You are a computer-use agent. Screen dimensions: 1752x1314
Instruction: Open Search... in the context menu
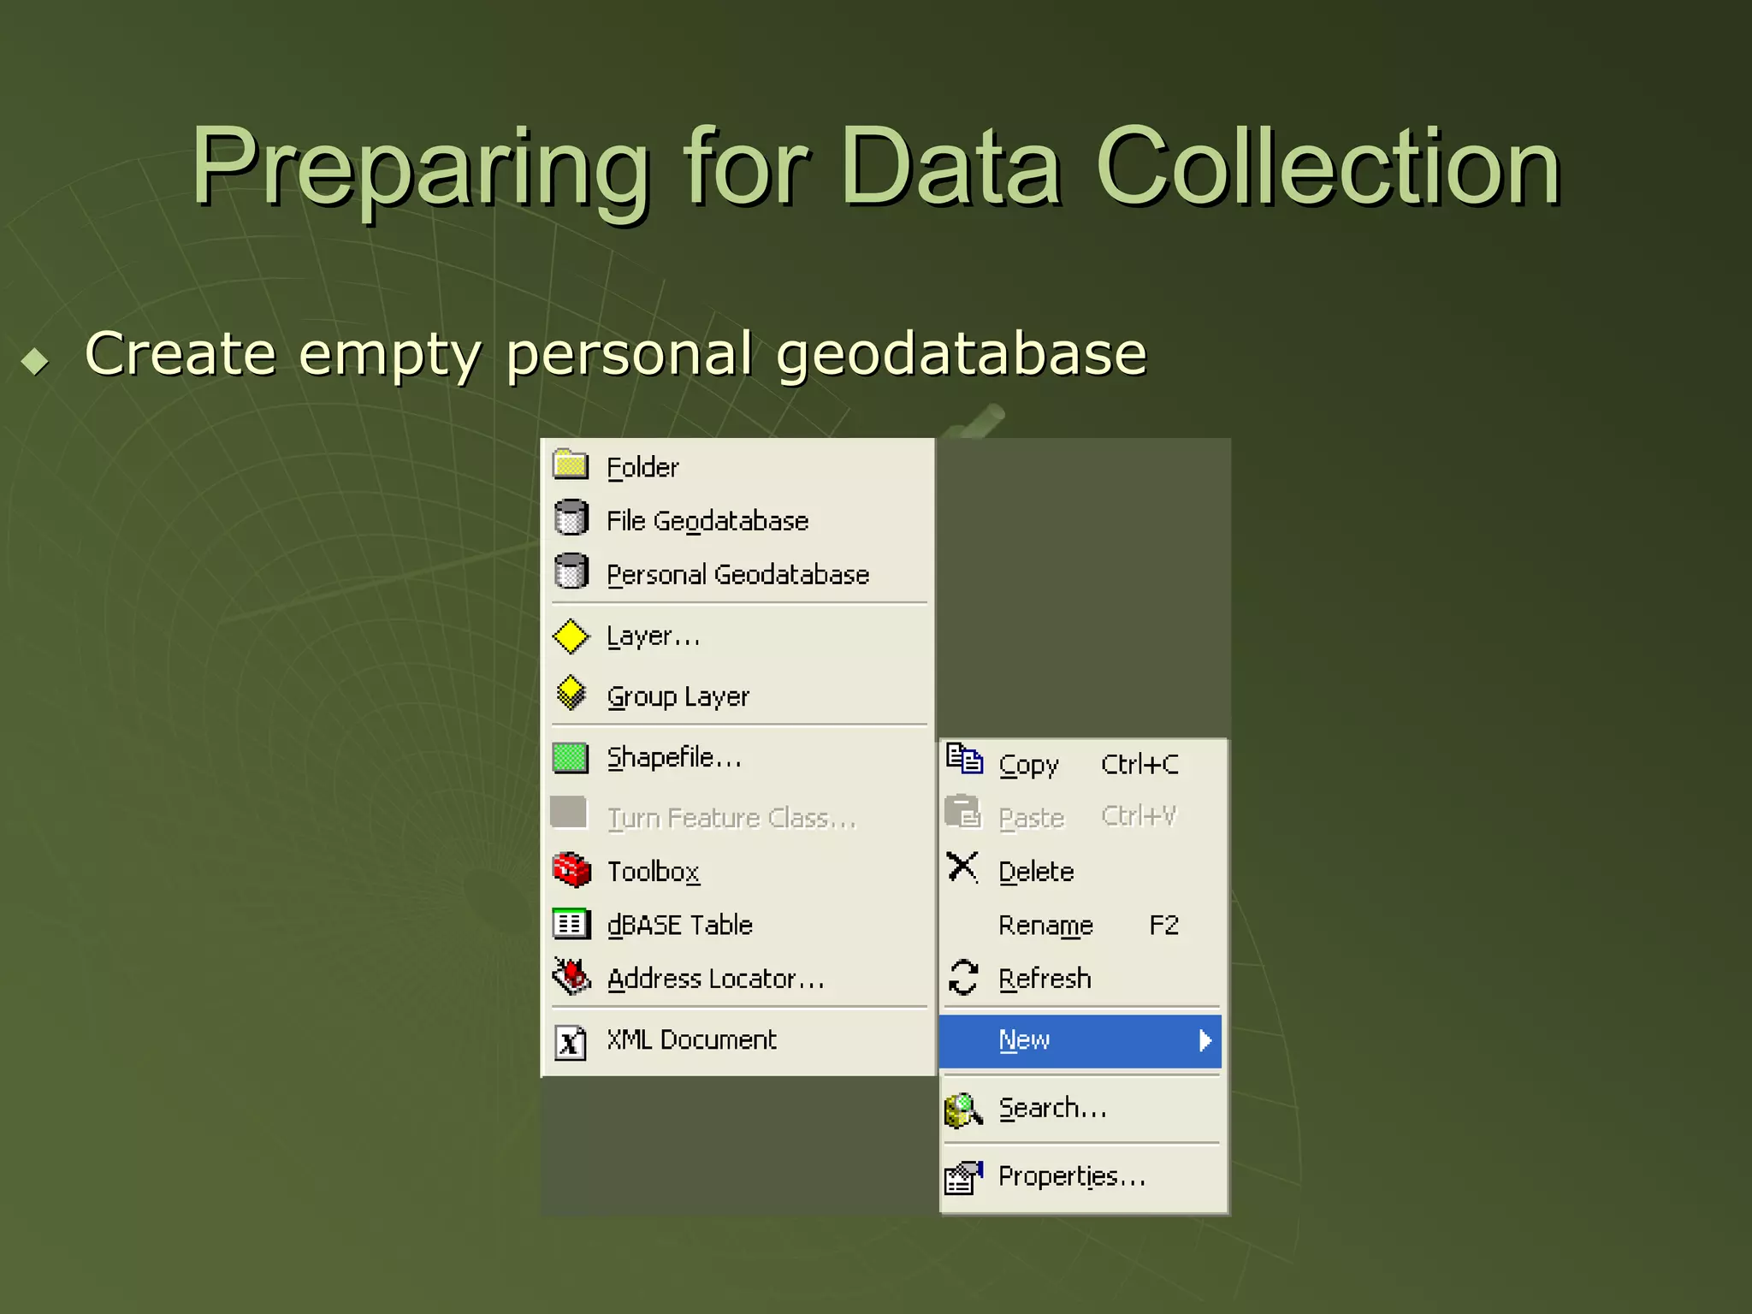(1082, 1109)
